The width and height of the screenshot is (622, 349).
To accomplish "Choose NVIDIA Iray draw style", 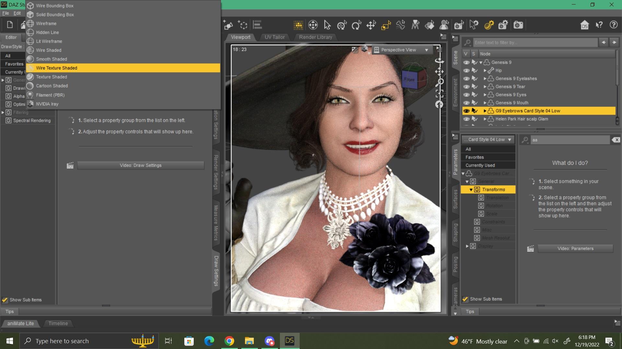I will (47, 104).
